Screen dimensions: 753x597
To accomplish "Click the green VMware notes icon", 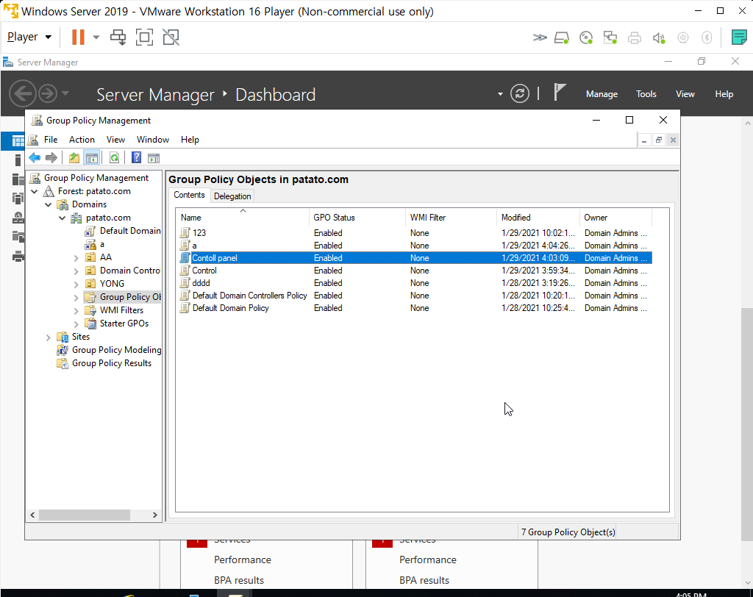I will pos(738,37).
